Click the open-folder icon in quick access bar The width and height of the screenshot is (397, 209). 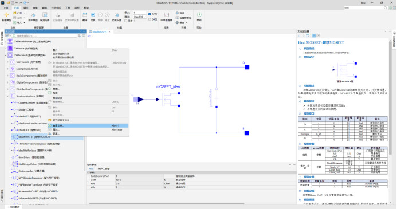[8, 3]
